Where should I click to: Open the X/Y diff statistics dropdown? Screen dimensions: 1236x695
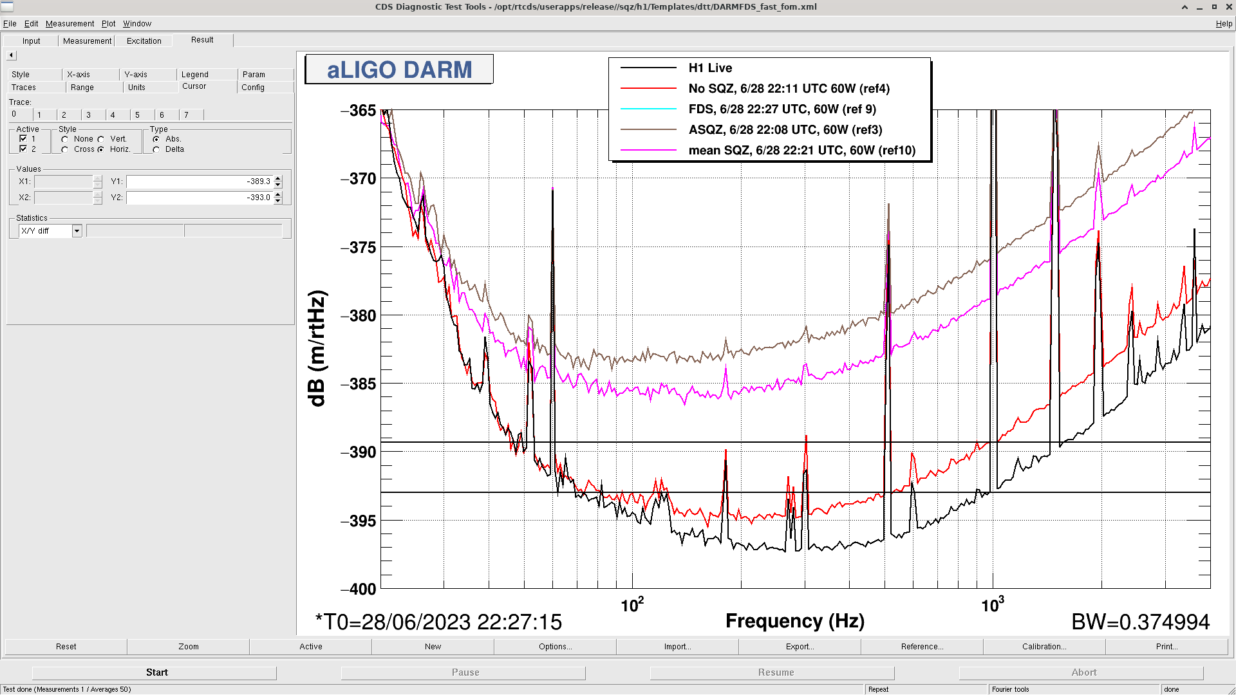(77, 230)
